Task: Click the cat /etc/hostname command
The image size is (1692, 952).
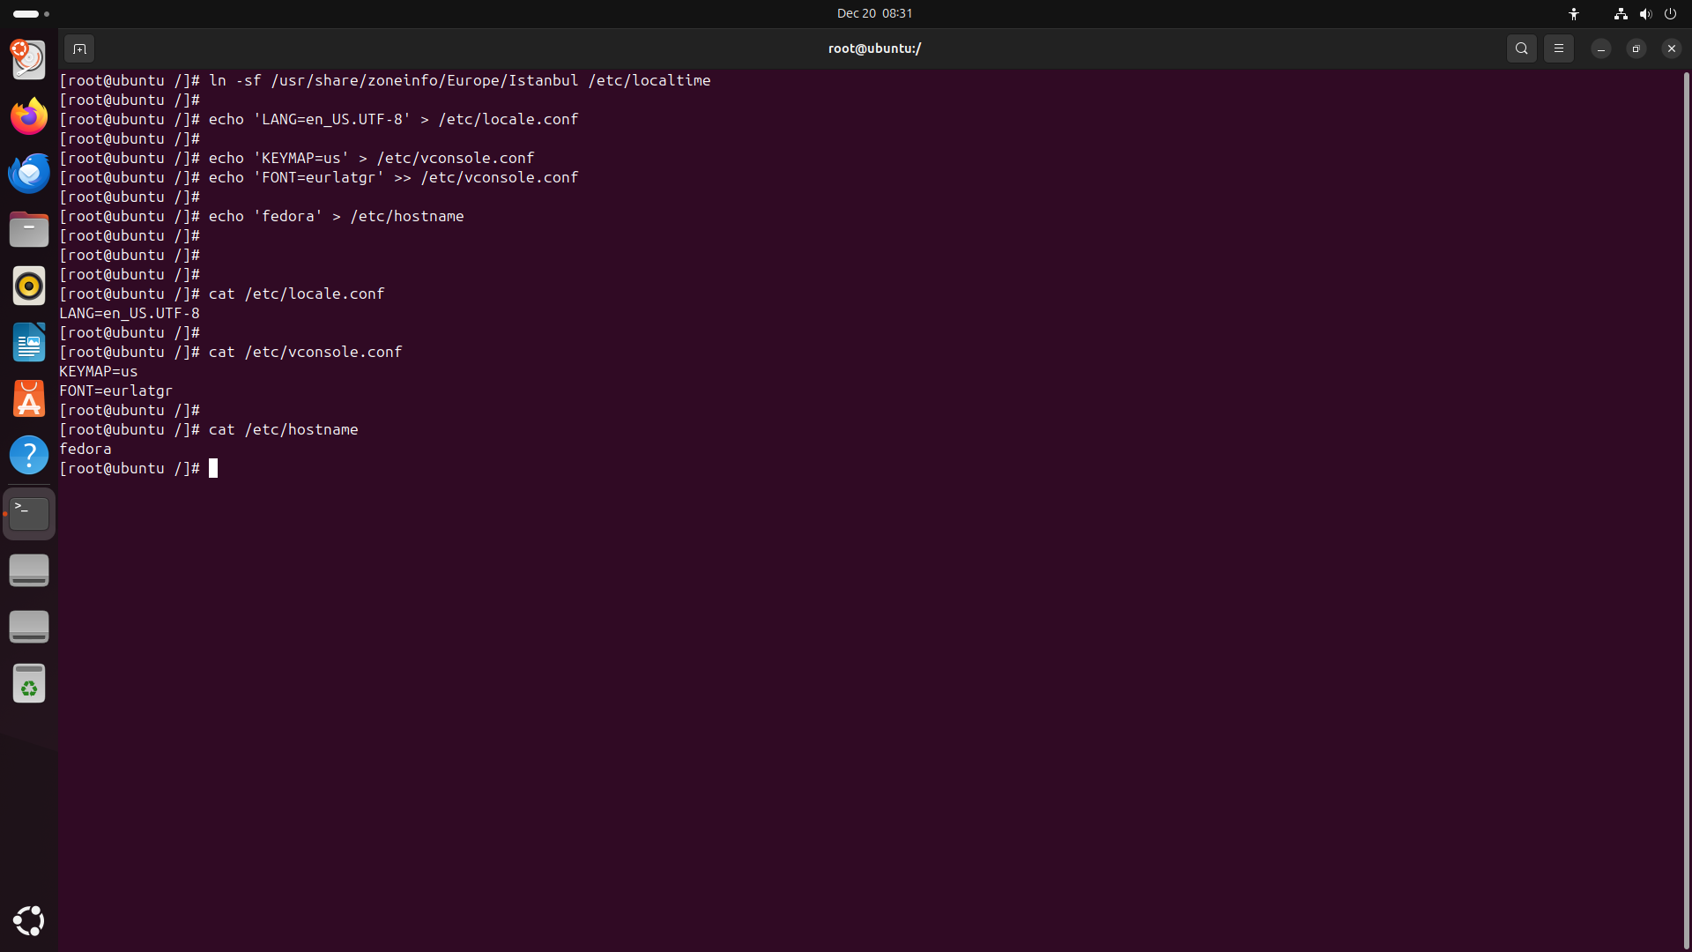Action: [284, 429]
